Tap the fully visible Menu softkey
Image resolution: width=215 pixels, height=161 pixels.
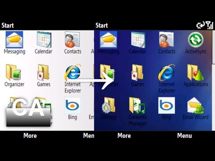(185, 136)
